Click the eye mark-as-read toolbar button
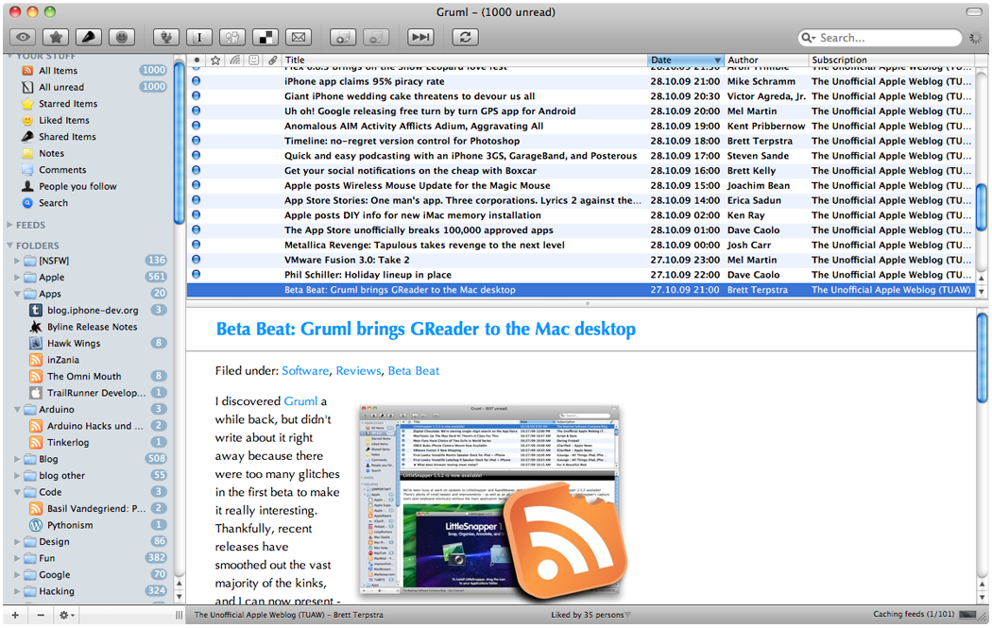Screen dimensions: 992x628 23,38
